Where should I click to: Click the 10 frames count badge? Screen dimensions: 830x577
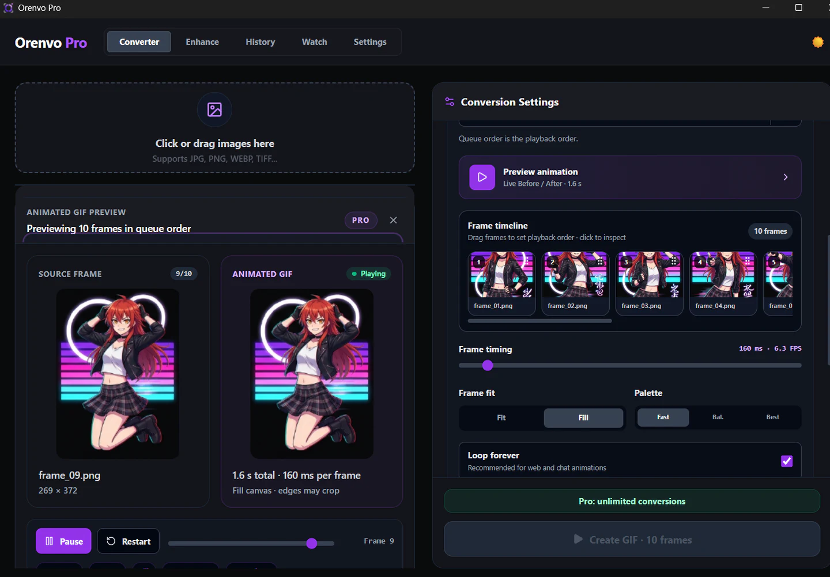tap(770, 231)
